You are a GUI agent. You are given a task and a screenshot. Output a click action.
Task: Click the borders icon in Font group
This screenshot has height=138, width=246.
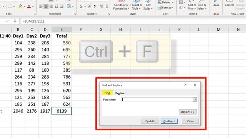(x=10, y=7)
